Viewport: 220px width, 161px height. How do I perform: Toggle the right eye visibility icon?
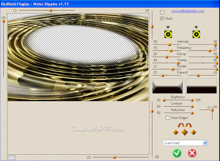tap(196, 27)
